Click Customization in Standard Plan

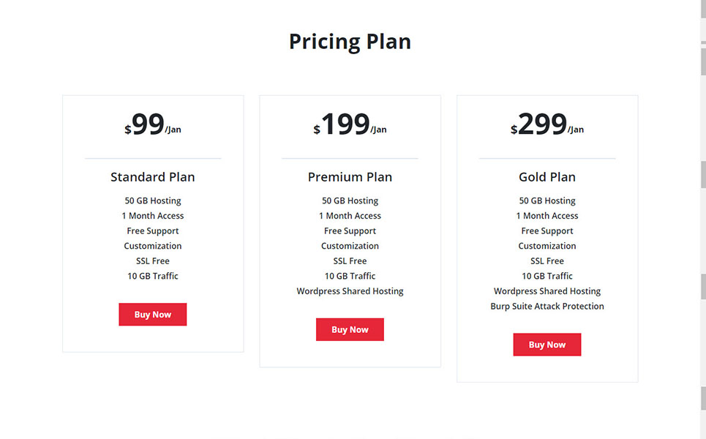pyautogui.click(x=153, y=246)
